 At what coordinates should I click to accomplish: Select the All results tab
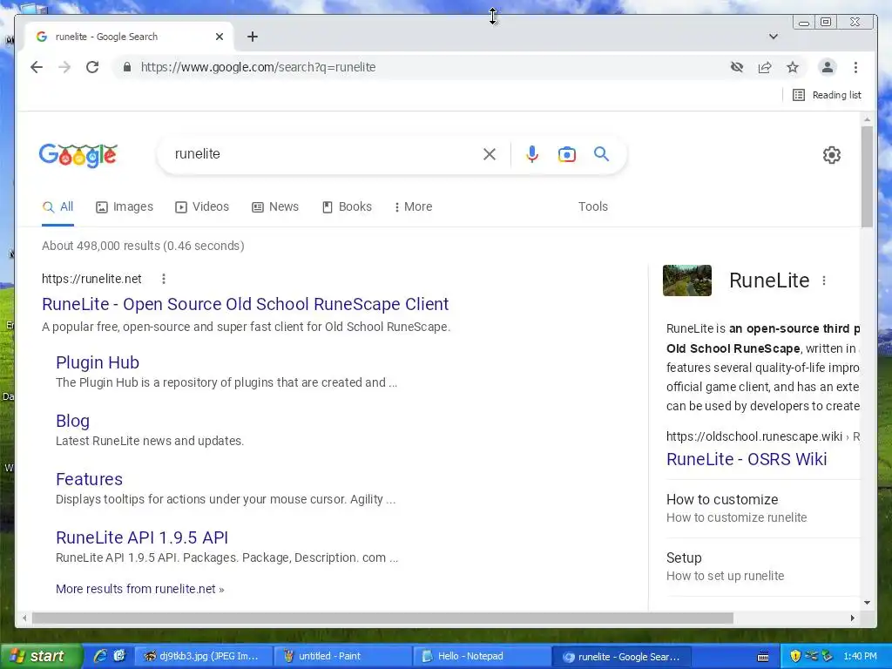pos(58,207)
